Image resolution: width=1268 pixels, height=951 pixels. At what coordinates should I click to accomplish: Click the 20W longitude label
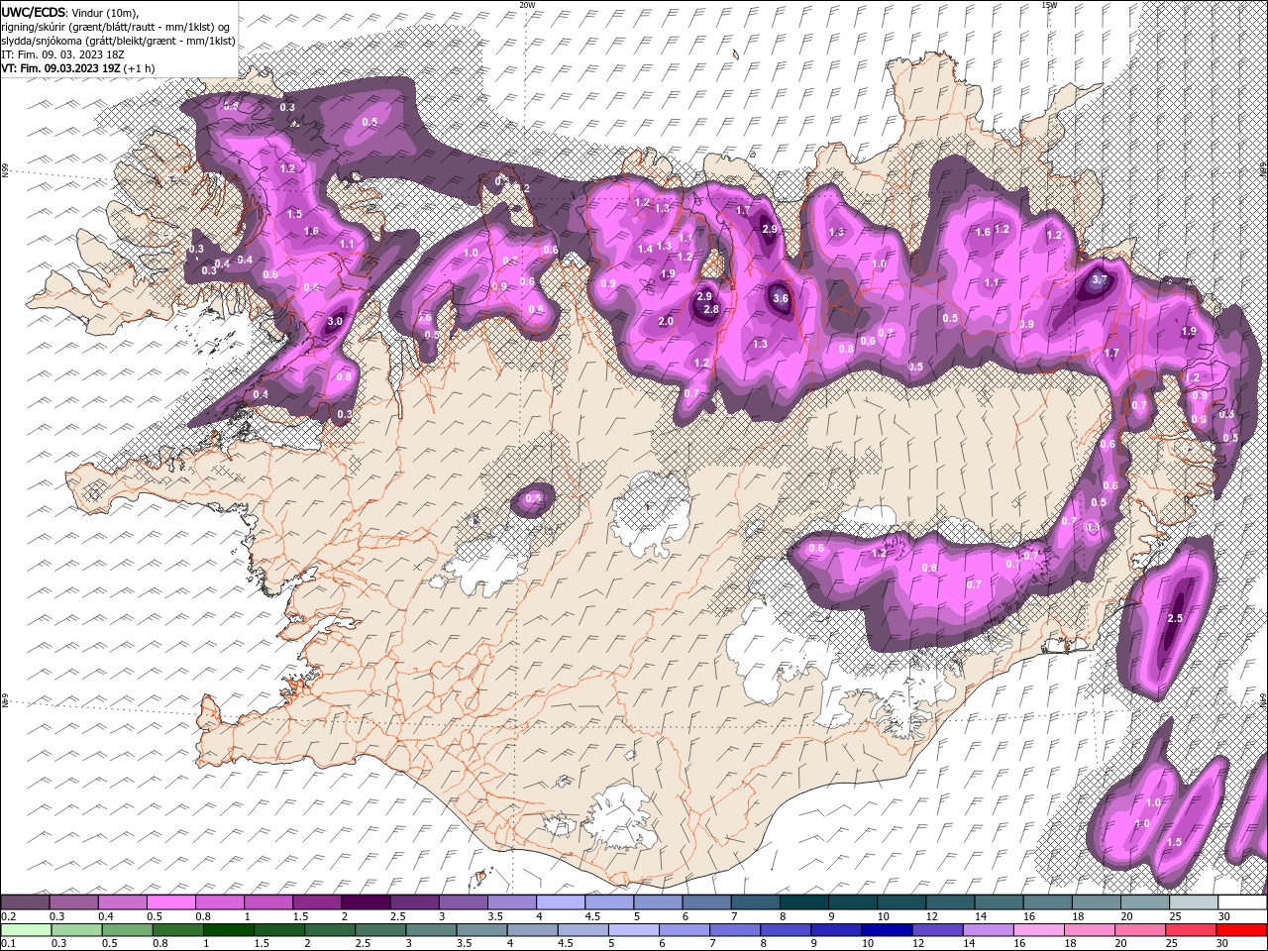[527, 5]
